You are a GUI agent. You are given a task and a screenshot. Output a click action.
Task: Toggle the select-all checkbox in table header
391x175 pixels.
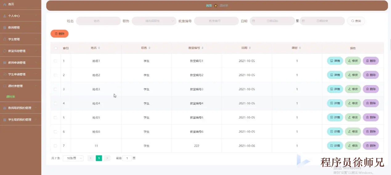55,48
